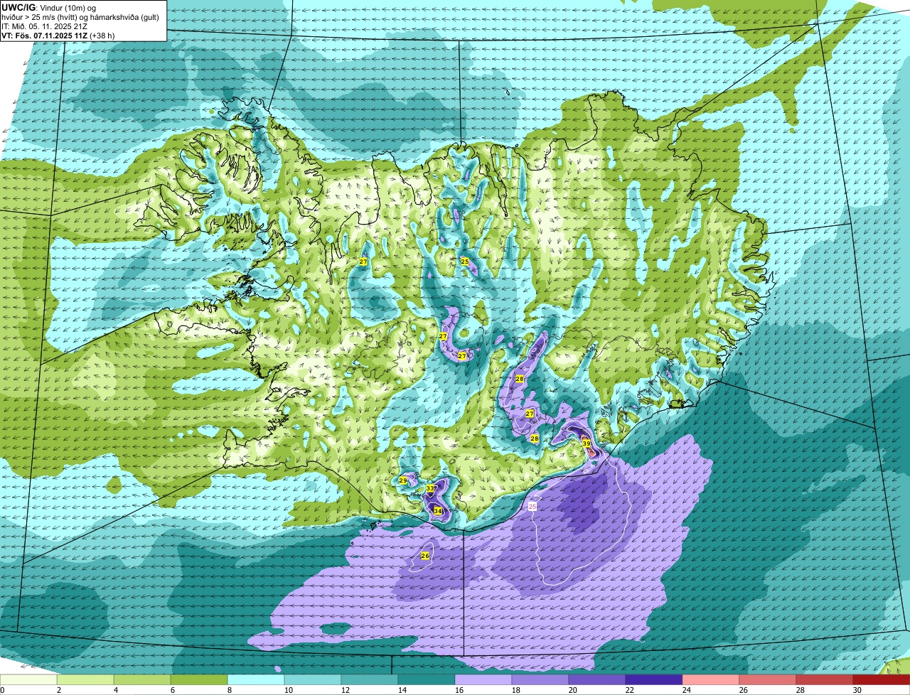Pick the 2–4 m/s swatch on the color scale
Image resolution: width=910 pixels, height=695 pixels.
point(85,680)
